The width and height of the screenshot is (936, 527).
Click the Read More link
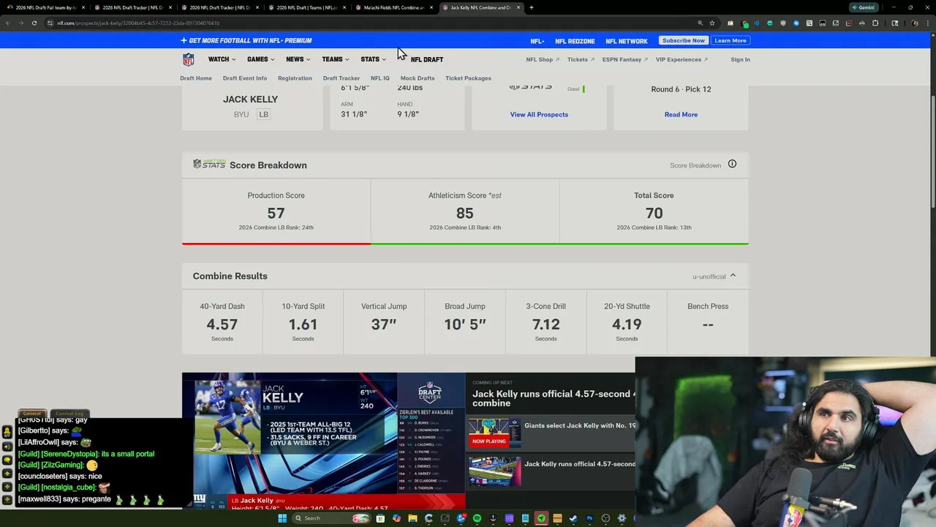pyautogui.click(x=681, y=114)
